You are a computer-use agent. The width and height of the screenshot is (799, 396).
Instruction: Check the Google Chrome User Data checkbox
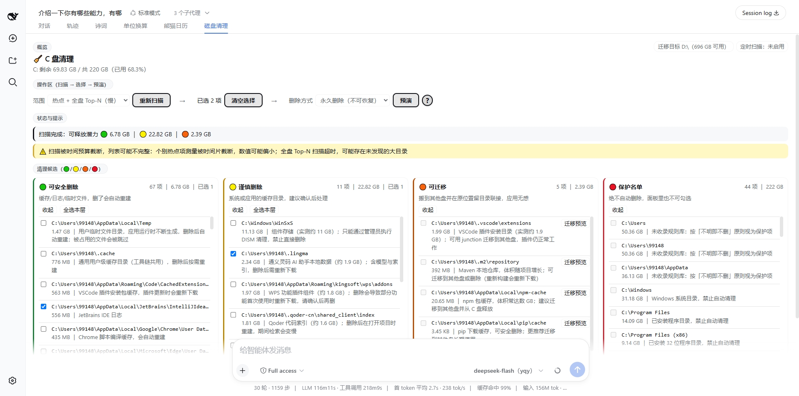43,329
